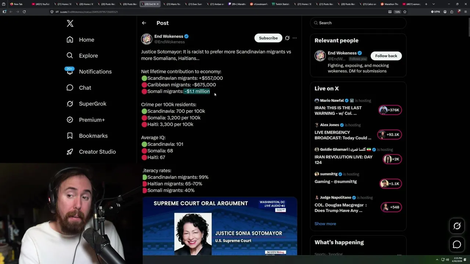Open the post's three-dot more menu
Screen dimensions: 470x264
click(x=294, y=38)
